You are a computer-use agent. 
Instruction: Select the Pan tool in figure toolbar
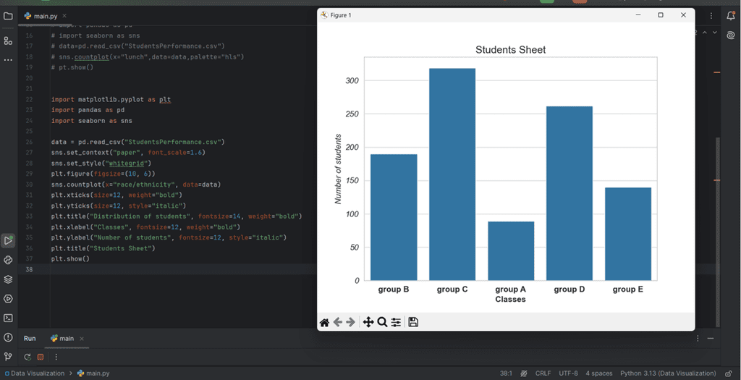click(368, 322)
